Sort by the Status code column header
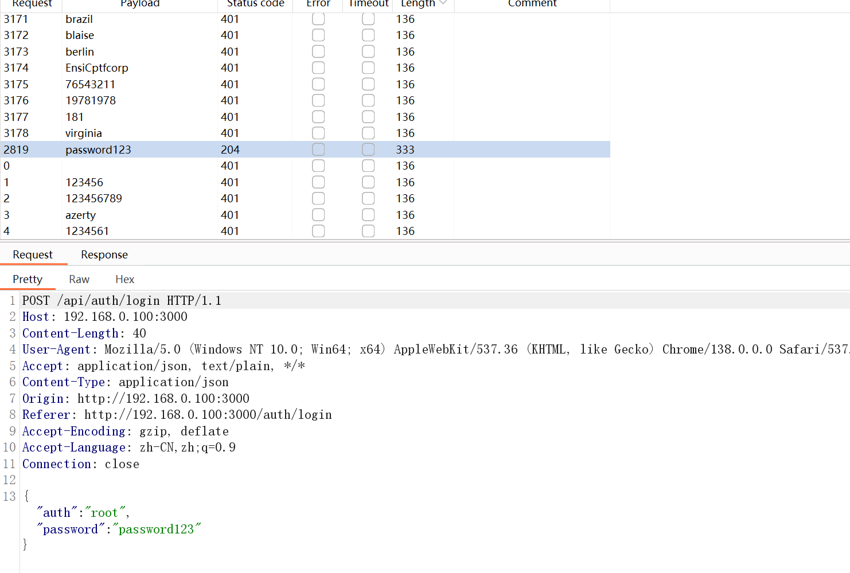 (255, 4)
